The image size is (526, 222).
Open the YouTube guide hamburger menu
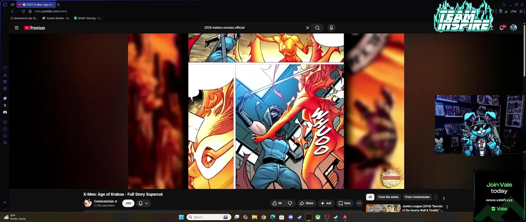[17, 28]
